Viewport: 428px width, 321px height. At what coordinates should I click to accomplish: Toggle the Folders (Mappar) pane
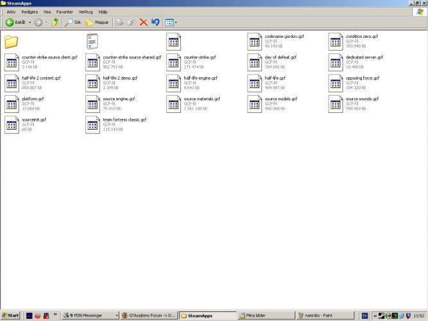(98, 22)
